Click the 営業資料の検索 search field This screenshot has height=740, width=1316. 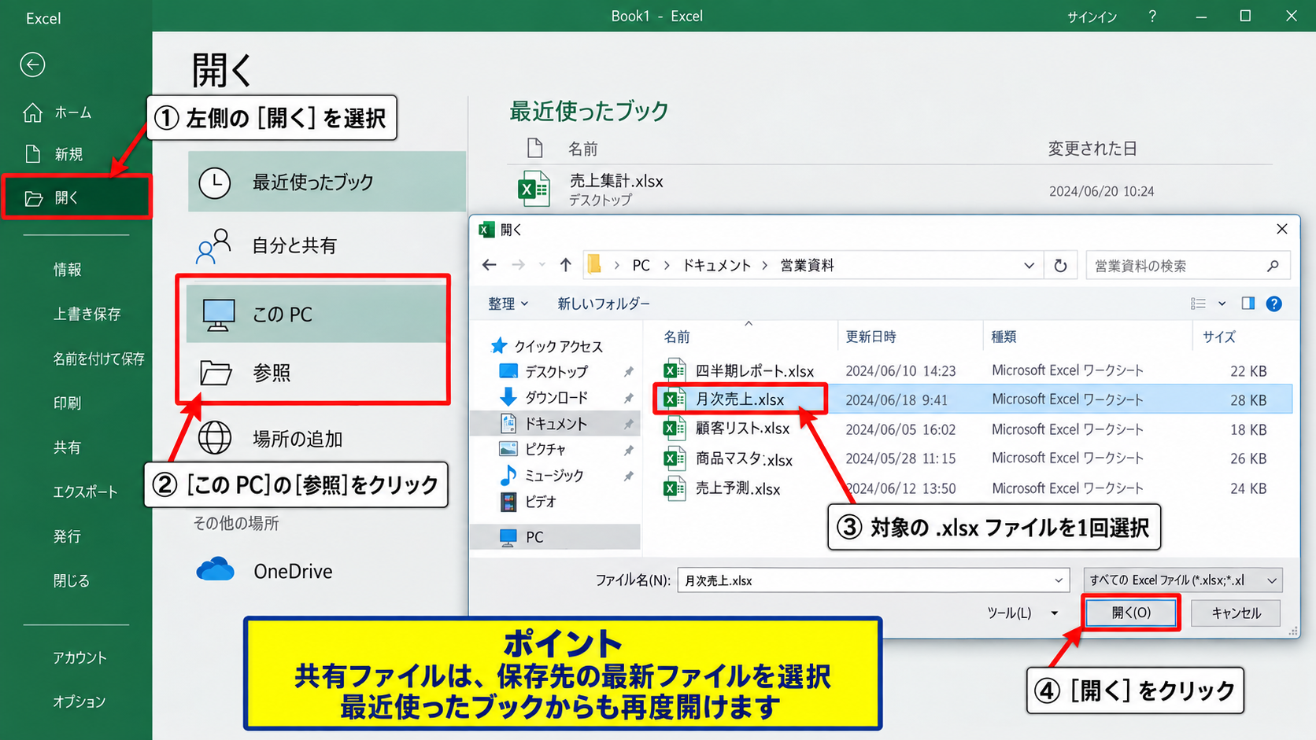pyautogui.click(x=1188, y=266)
